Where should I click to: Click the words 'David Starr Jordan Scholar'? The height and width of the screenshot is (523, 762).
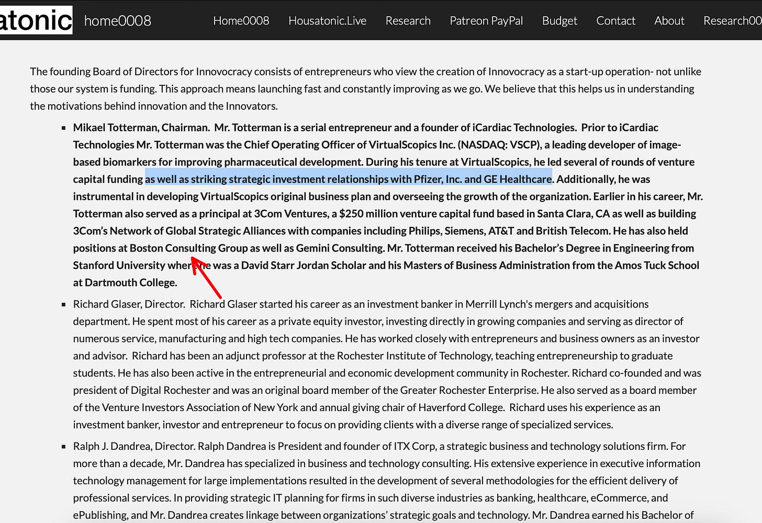pyautogui.click(x=304, y=265)
